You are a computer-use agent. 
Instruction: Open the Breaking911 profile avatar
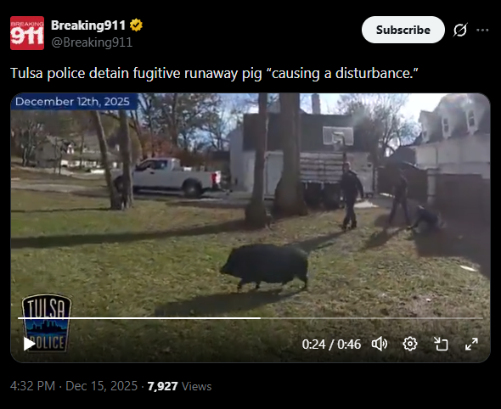pos(27,33)
